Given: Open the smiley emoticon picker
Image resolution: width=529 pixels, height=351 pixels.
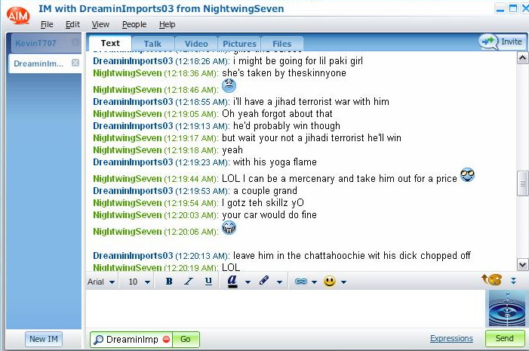Looking at the screenshot, I should 330,282.
